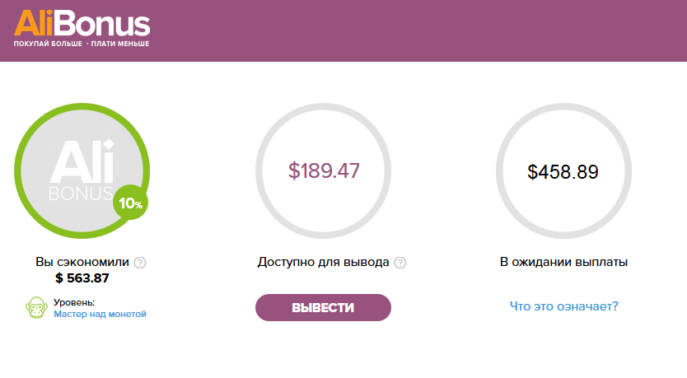Click the "$ 563.87" saved amount
The image size is (687, 378).
tap(82, 278)
